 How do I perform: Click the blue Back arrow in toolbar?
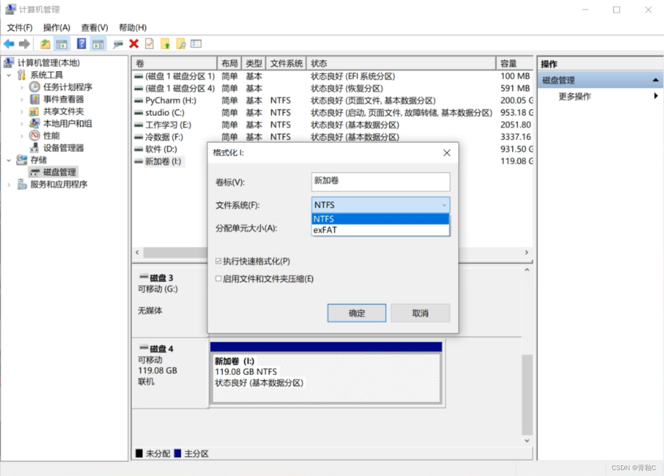click(9, 44)
